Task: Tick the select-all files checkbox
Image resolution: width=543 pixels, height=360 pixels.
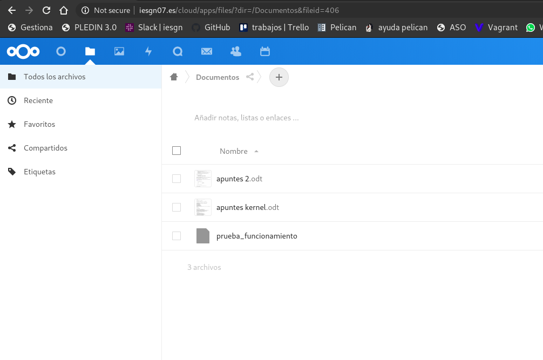Action: 177,151
